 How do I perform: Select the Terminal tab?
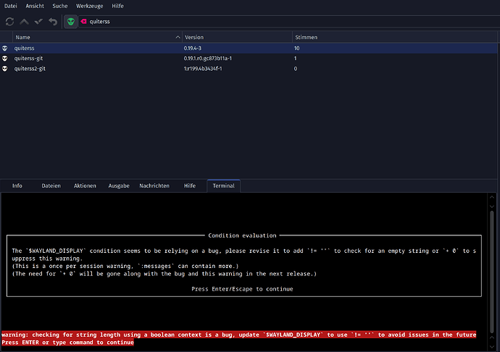223,186
